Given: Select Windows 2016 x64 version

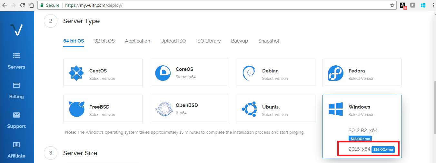Looking at the screenshot, I should 368,149.
